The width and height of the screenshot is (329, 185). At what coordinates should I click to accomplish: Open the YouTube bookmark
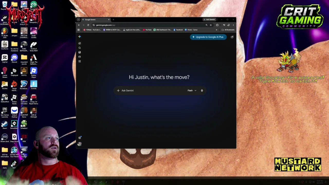click(147, 30)
